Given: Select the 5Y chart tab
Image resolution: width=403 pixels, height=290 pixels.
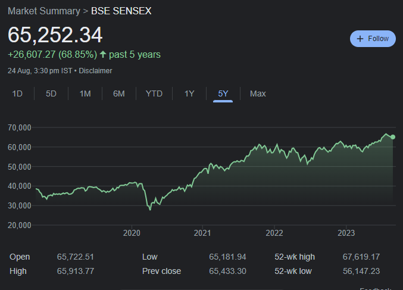Looking at the screenshot, I should click(223, 93).
